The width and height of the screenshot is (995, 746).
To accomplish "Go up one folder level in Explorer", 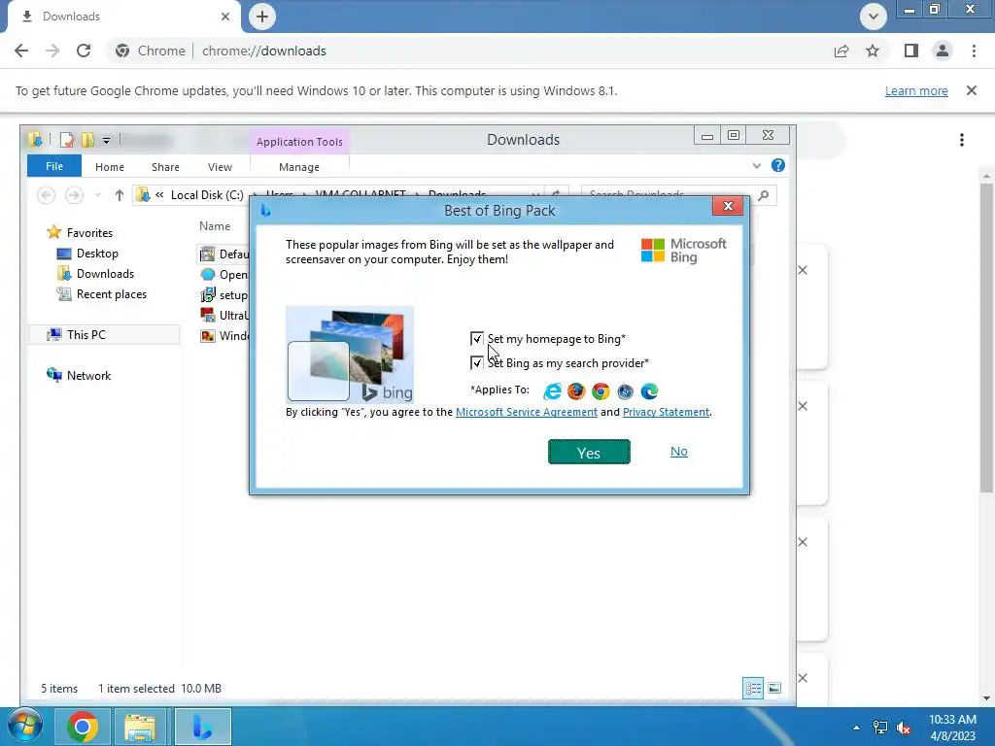I will coord(119,194).
